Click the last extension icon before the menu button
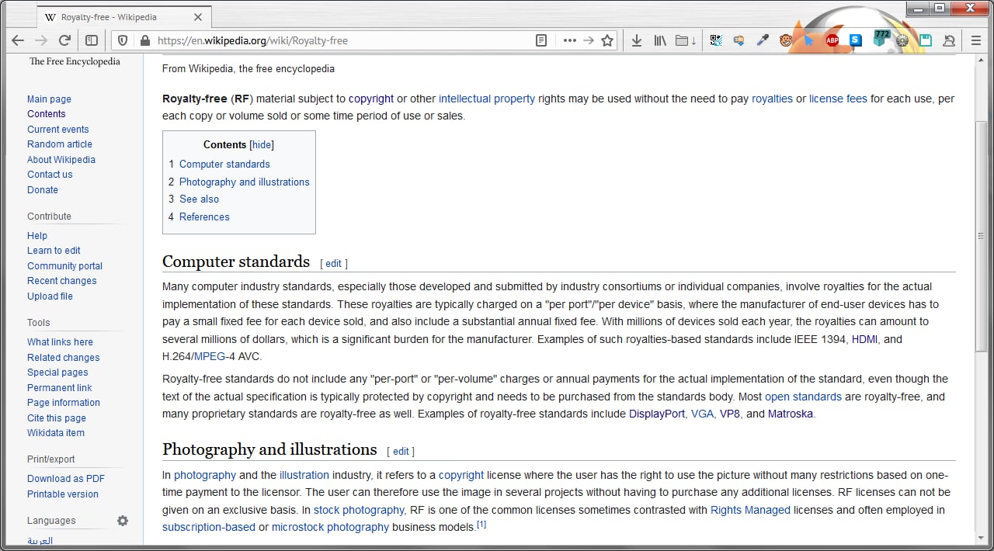 pos(949,40)
